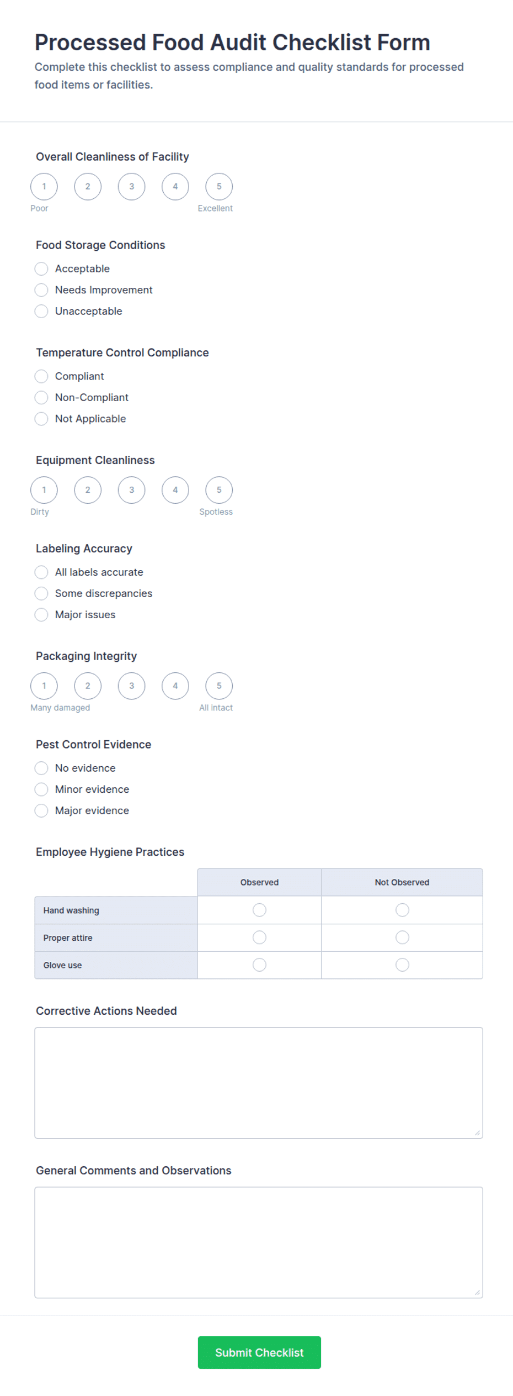Rate Packaging Integrity as All intact
Screen dimensions: 513x1396
[219, 686]
